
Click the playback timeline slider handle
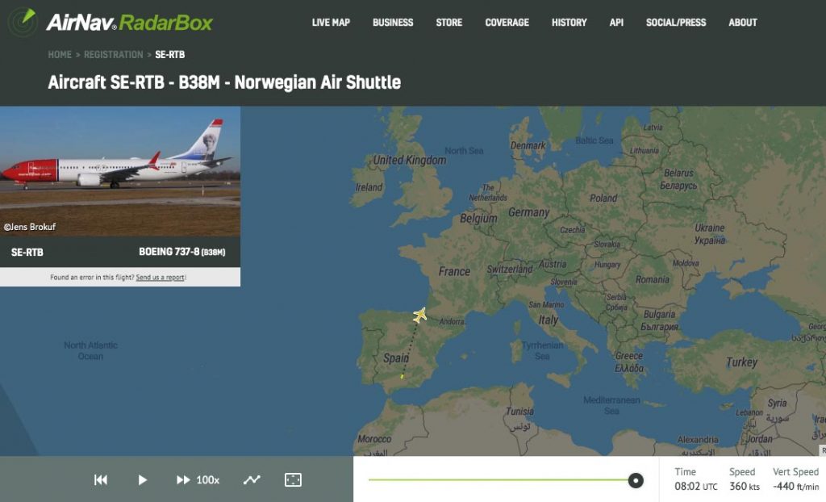pos(636,480)
